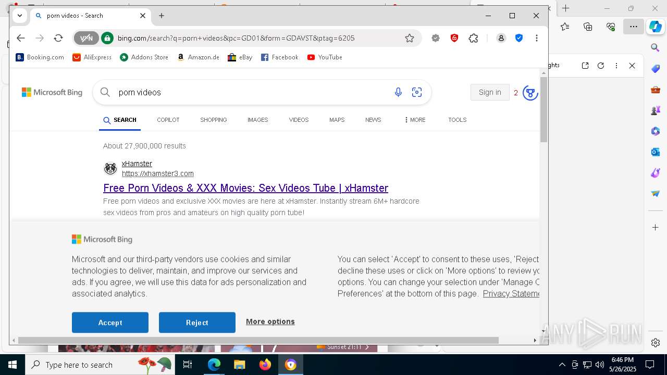Screen dimensions: 667x375
Task: Open the tab search dropdown arrow
Action: (20, 16)
